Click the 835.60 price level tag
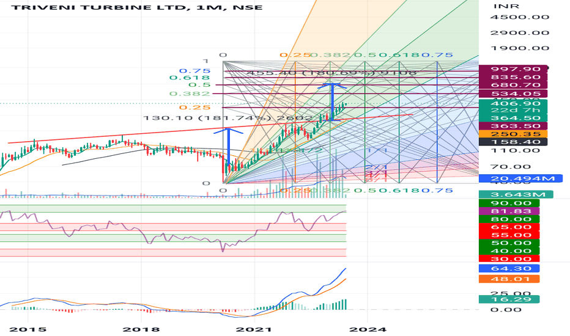570x336 pixels. coord(513,77)
